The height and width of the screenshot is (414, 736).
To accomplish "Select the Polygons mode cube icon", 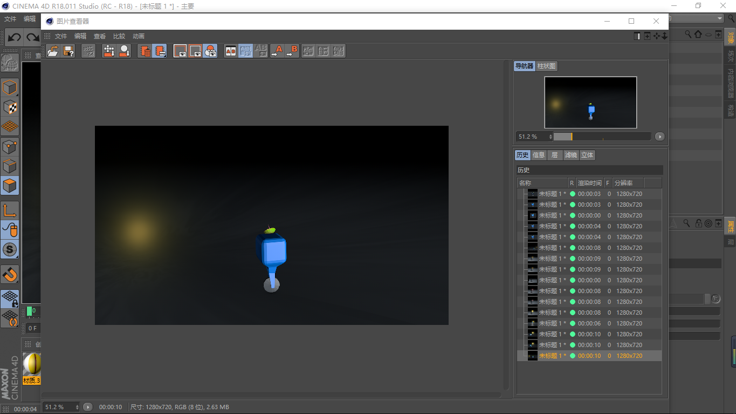I will click(10, 186).
